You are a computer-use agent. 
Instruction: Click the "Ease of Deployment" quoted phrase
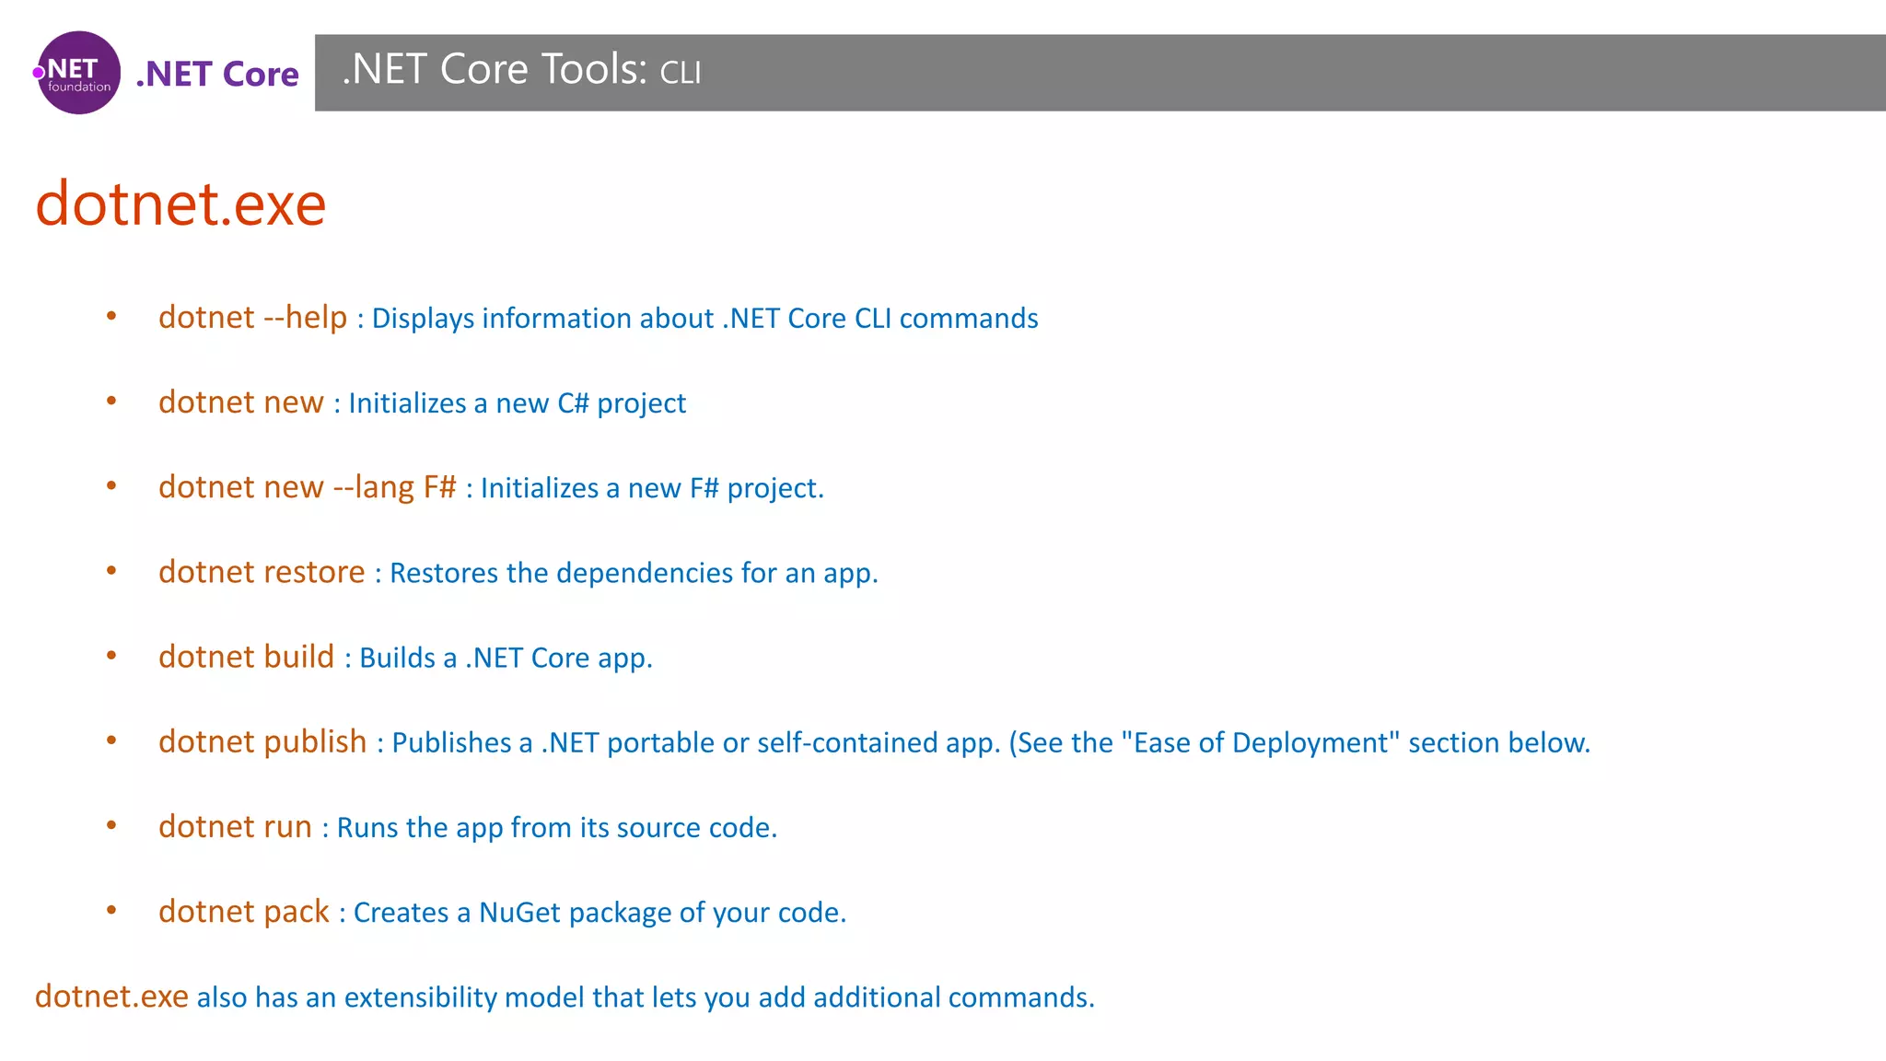(1261, 742)
